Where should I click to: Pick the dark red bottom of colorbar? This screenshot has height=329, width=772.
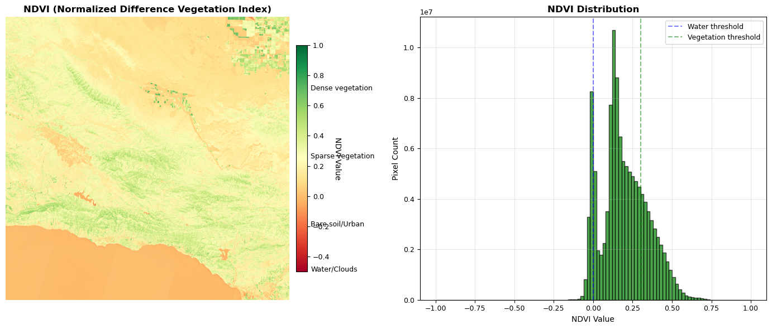pyautogui.click(x=302, y=269)
